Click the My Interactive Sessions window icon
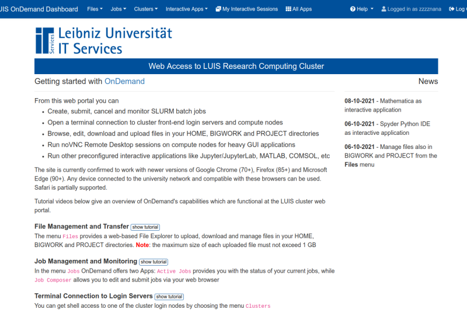The width and height of the screenshot is (467, 313). pyautogui.click(x=218, y=9)
